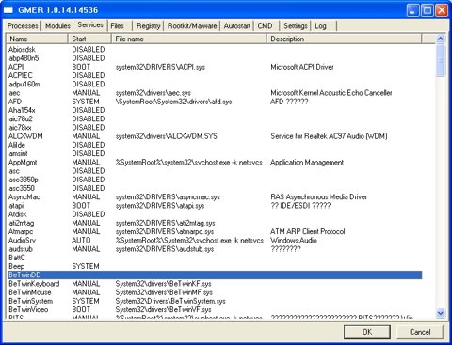Image resolution: width=452 pixels, height=345 pixels.
Task: Open the Registry tab
Action: (x=148, y=25)
